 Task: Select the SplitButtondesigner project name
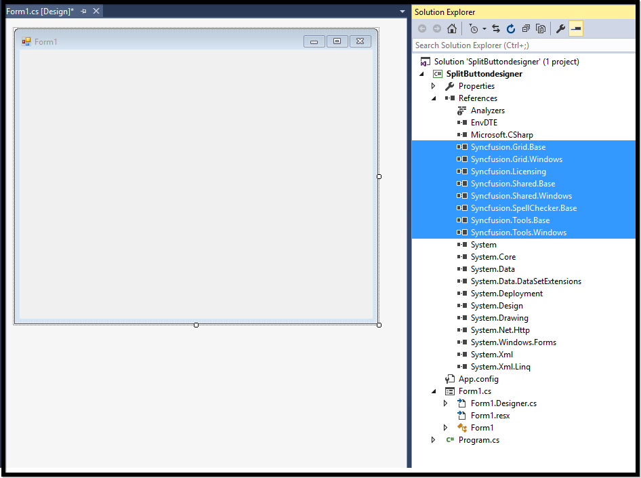coord(484,74)
